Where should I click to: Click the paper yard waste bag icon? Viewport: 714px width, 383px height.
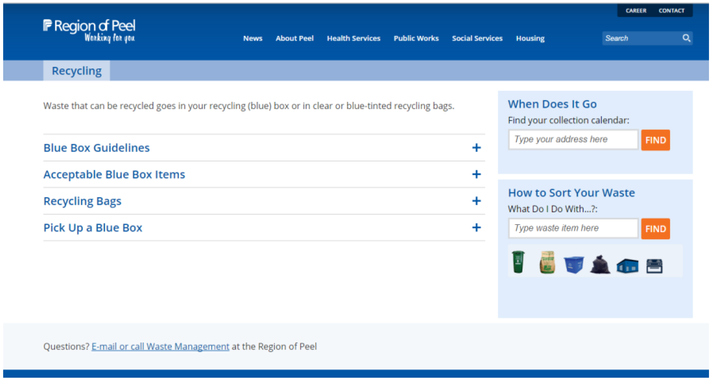point(548,263)
